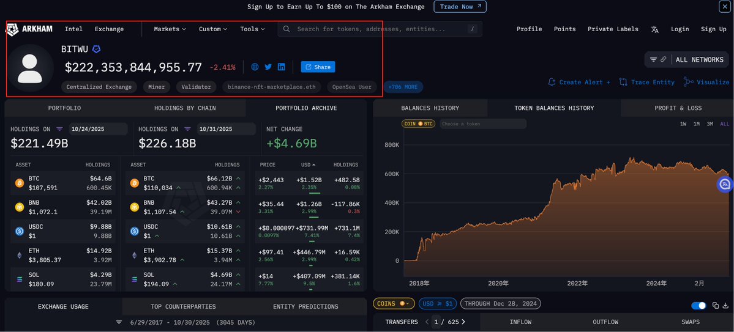The width and height of the screenshot is (734, 332).
Task: Expand the Markets dropdown menu
Action: 170,29
